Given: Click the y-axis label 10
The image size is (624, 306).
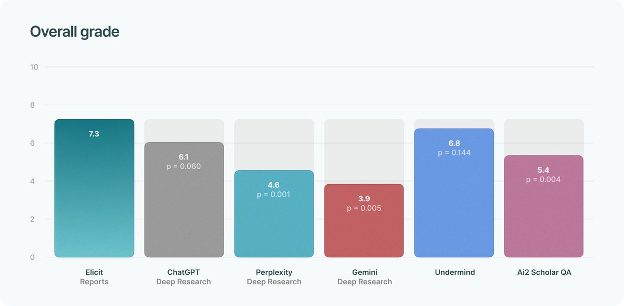Looking at the screenshot, I should pyautogui.click(x=34, y=67).
